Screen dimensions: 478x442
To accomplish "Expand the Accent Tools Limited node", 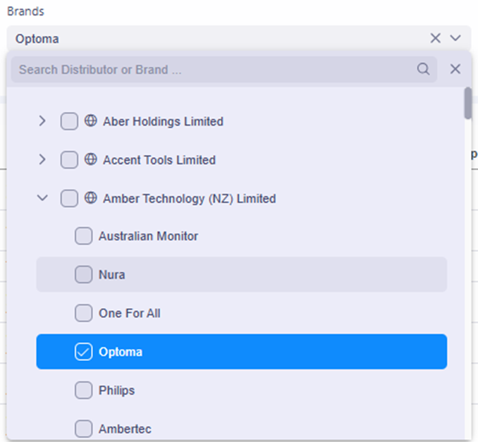I will pyautogui.click(x=42, y=160).
